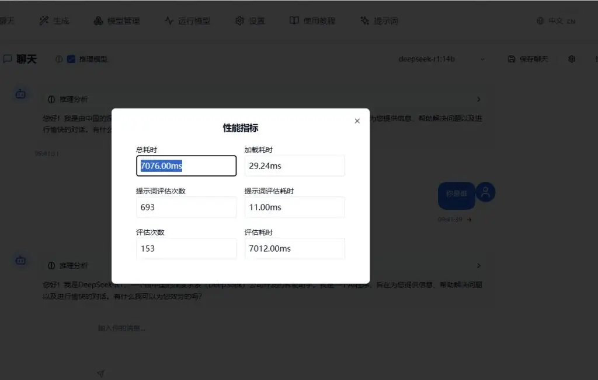Image resolution: width=598 pixels, height=380 pixels.
Task: Click the 提示词 (Prompts) icon
Action: 365,20
